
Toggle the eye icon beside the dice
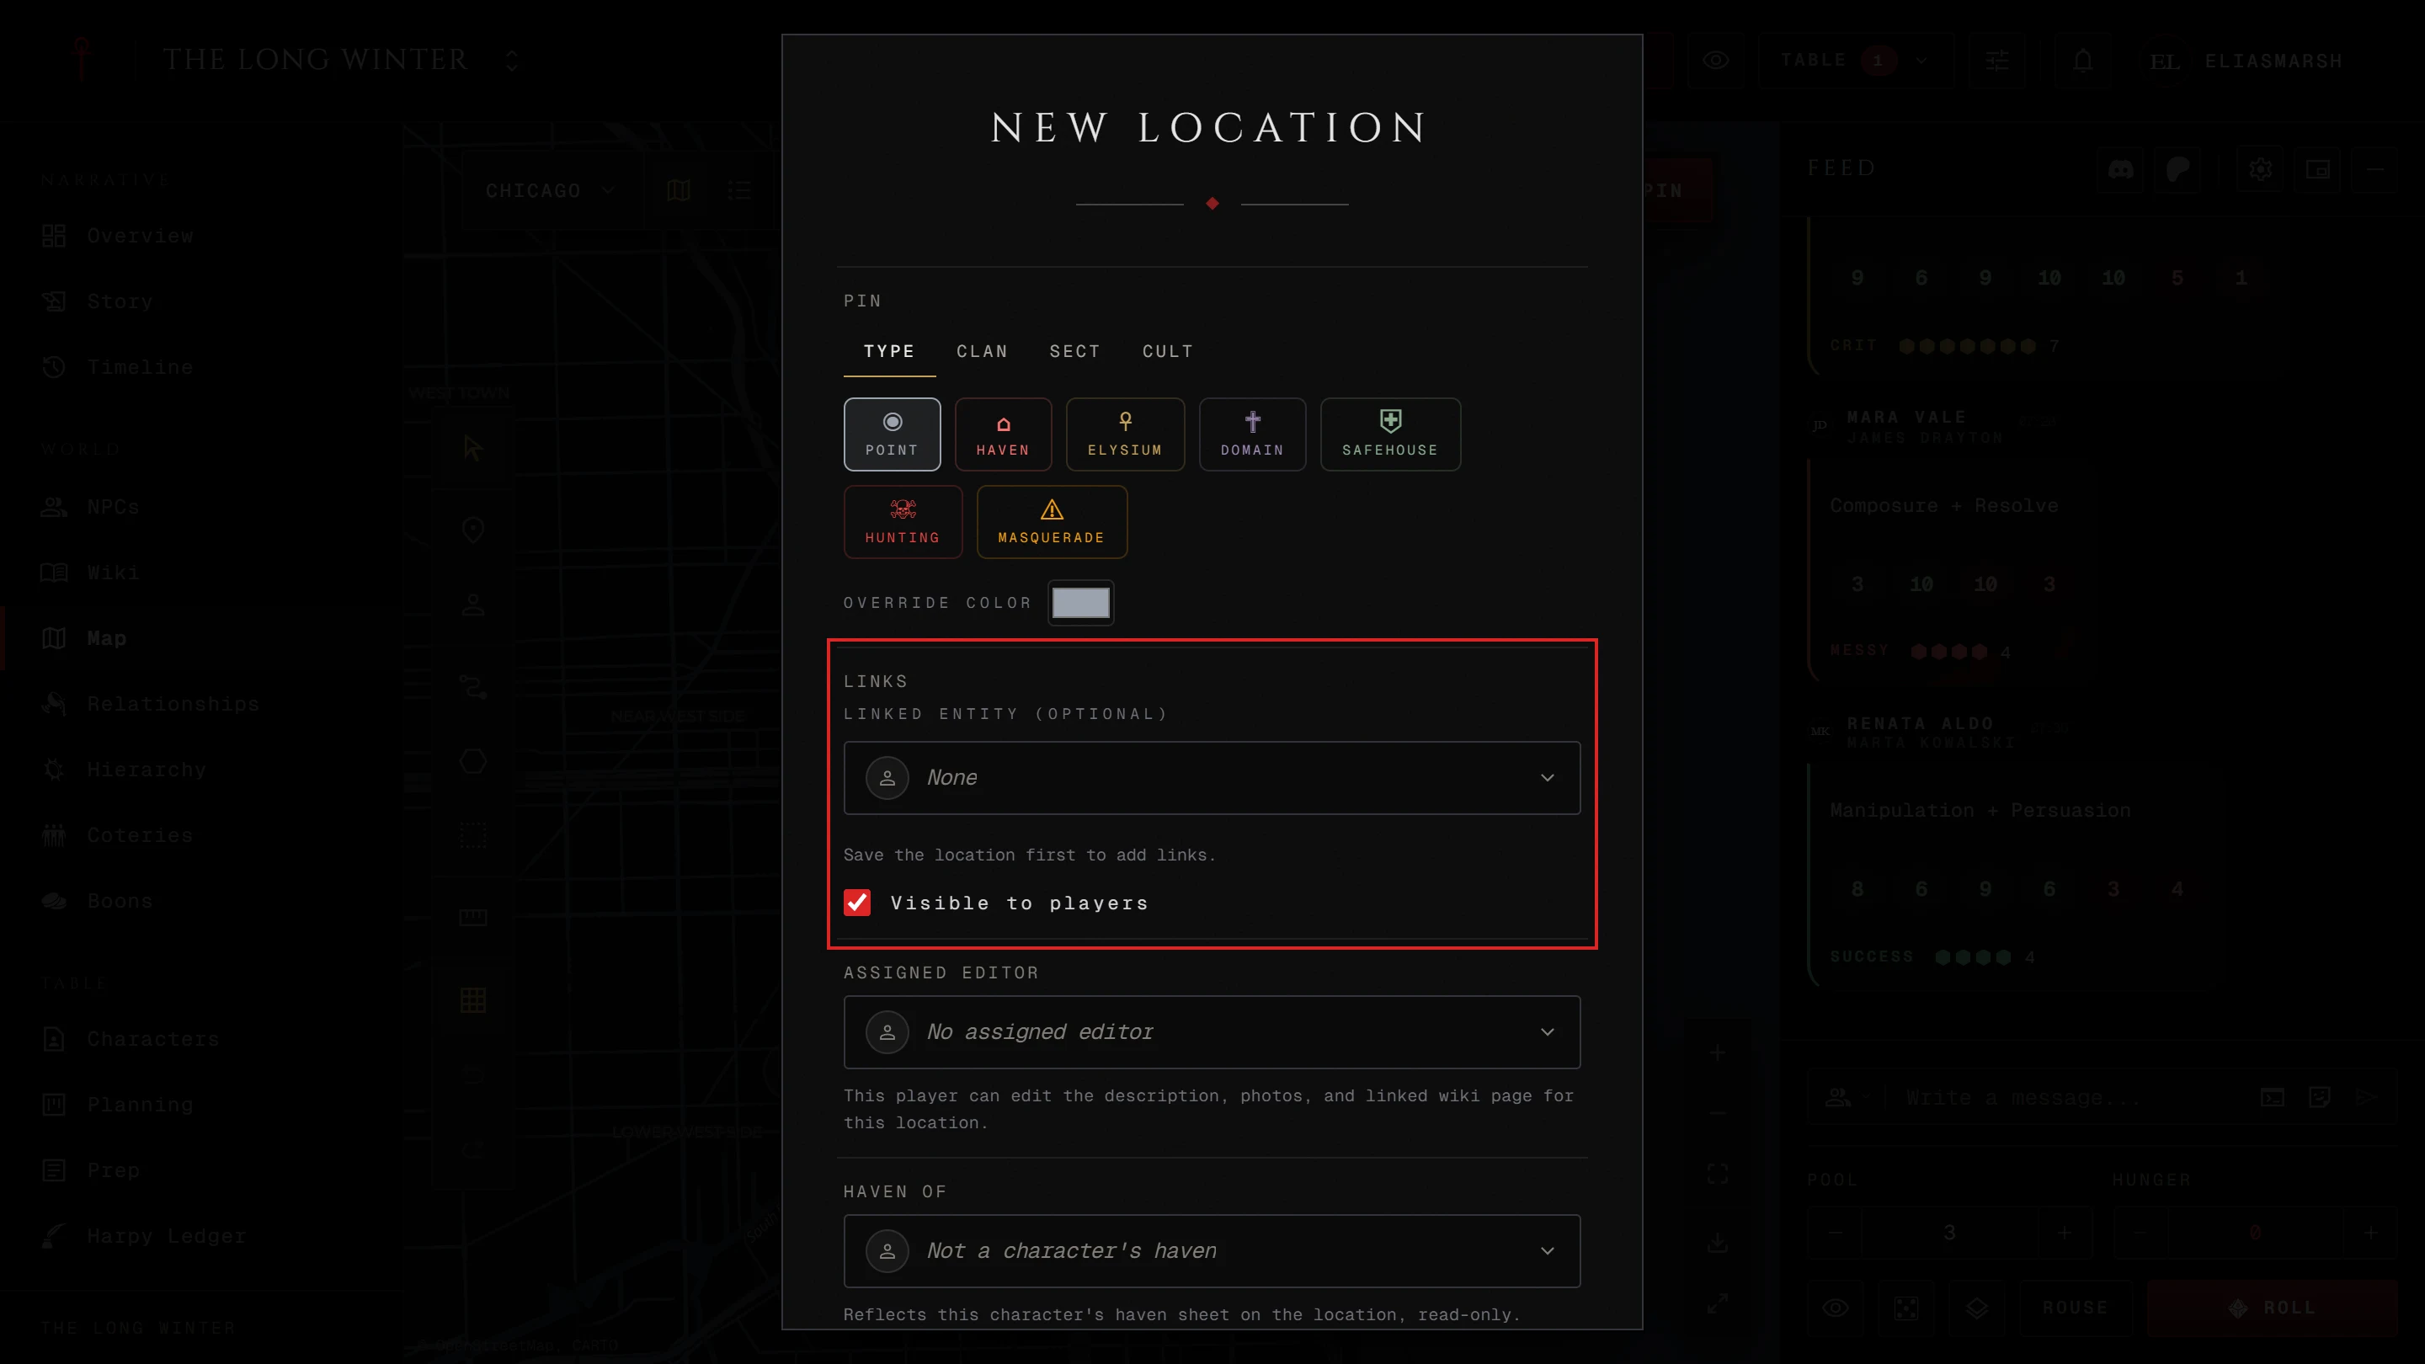click(x=1835, y=1308)
